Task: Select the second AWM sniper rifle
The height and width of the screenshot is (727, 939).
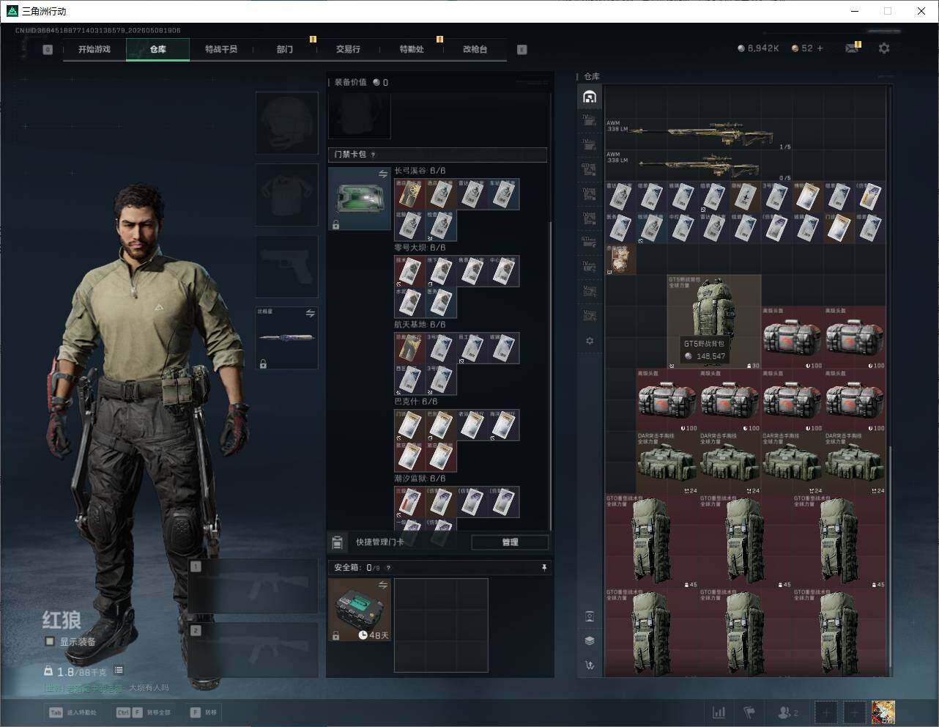Action: 699,166
